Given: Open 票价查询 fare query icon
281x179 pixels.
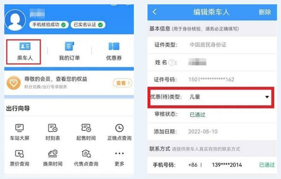Looking at the screenshot, I should 19,153.
